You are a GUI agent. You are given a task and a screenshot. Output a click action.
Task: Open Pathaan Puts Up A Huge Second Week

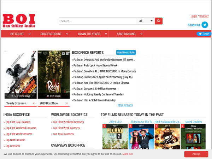pos(95,65)
